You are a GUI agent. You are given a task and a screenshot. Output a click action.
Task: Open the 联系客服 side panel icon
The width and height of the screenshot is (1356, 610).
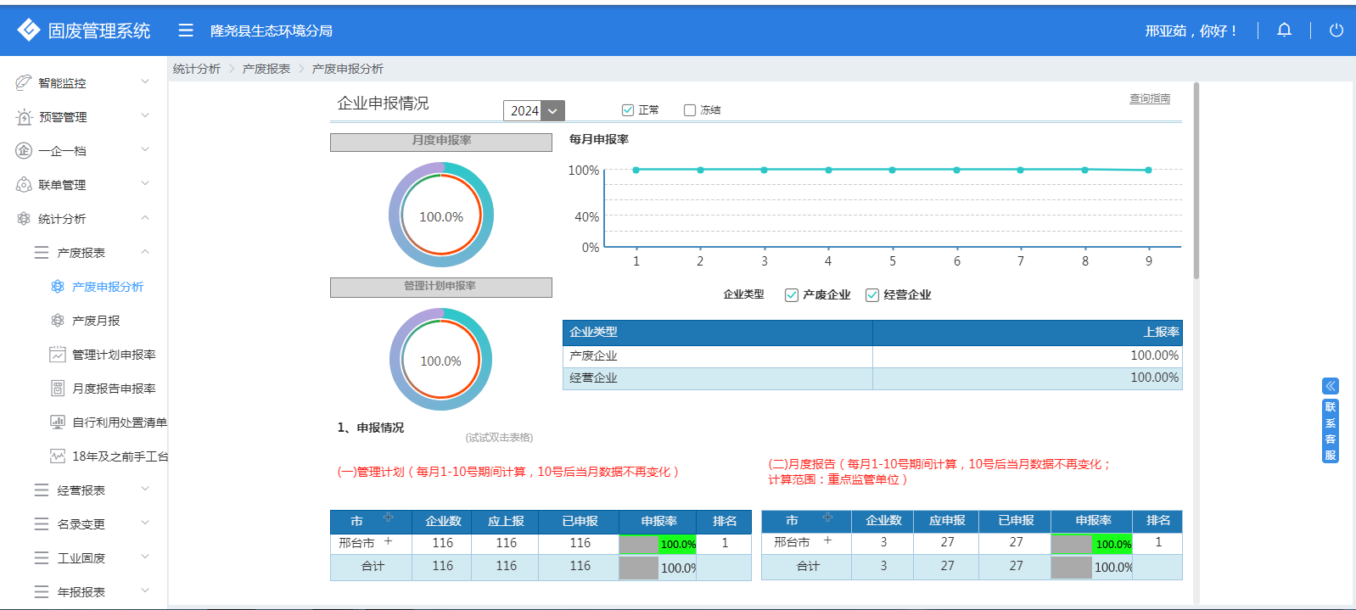[1330, 386]
